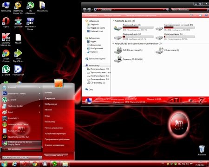This screenshot has height=167, width=209.
Task: Open the WebMoney Keeper desktop icon
Action: click(18, 7)
